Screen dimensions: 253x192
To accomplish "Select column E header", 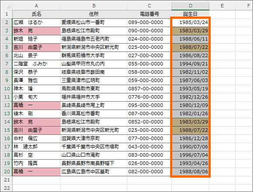I will pos(222,6).
